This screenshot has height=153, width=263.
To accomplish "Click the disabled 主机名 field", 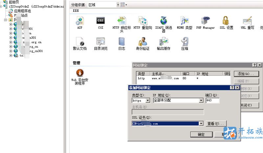I will tap(168, 112).
